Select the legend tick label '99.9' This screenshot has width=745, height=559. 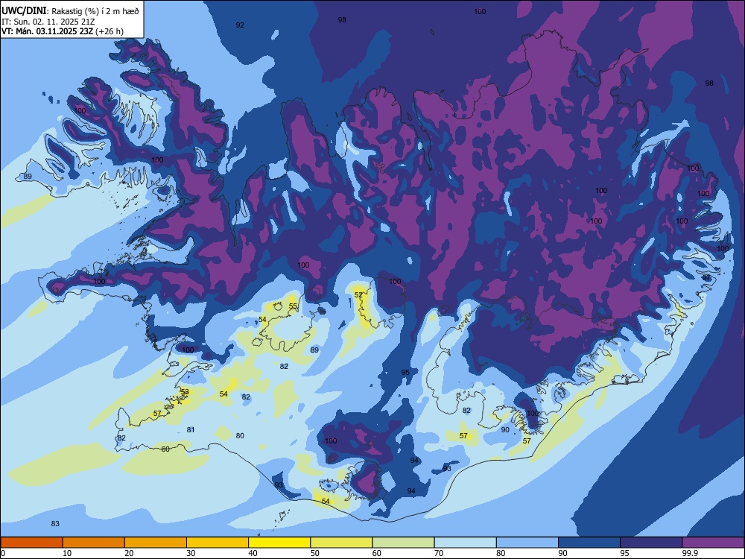[x=690, y=553]
